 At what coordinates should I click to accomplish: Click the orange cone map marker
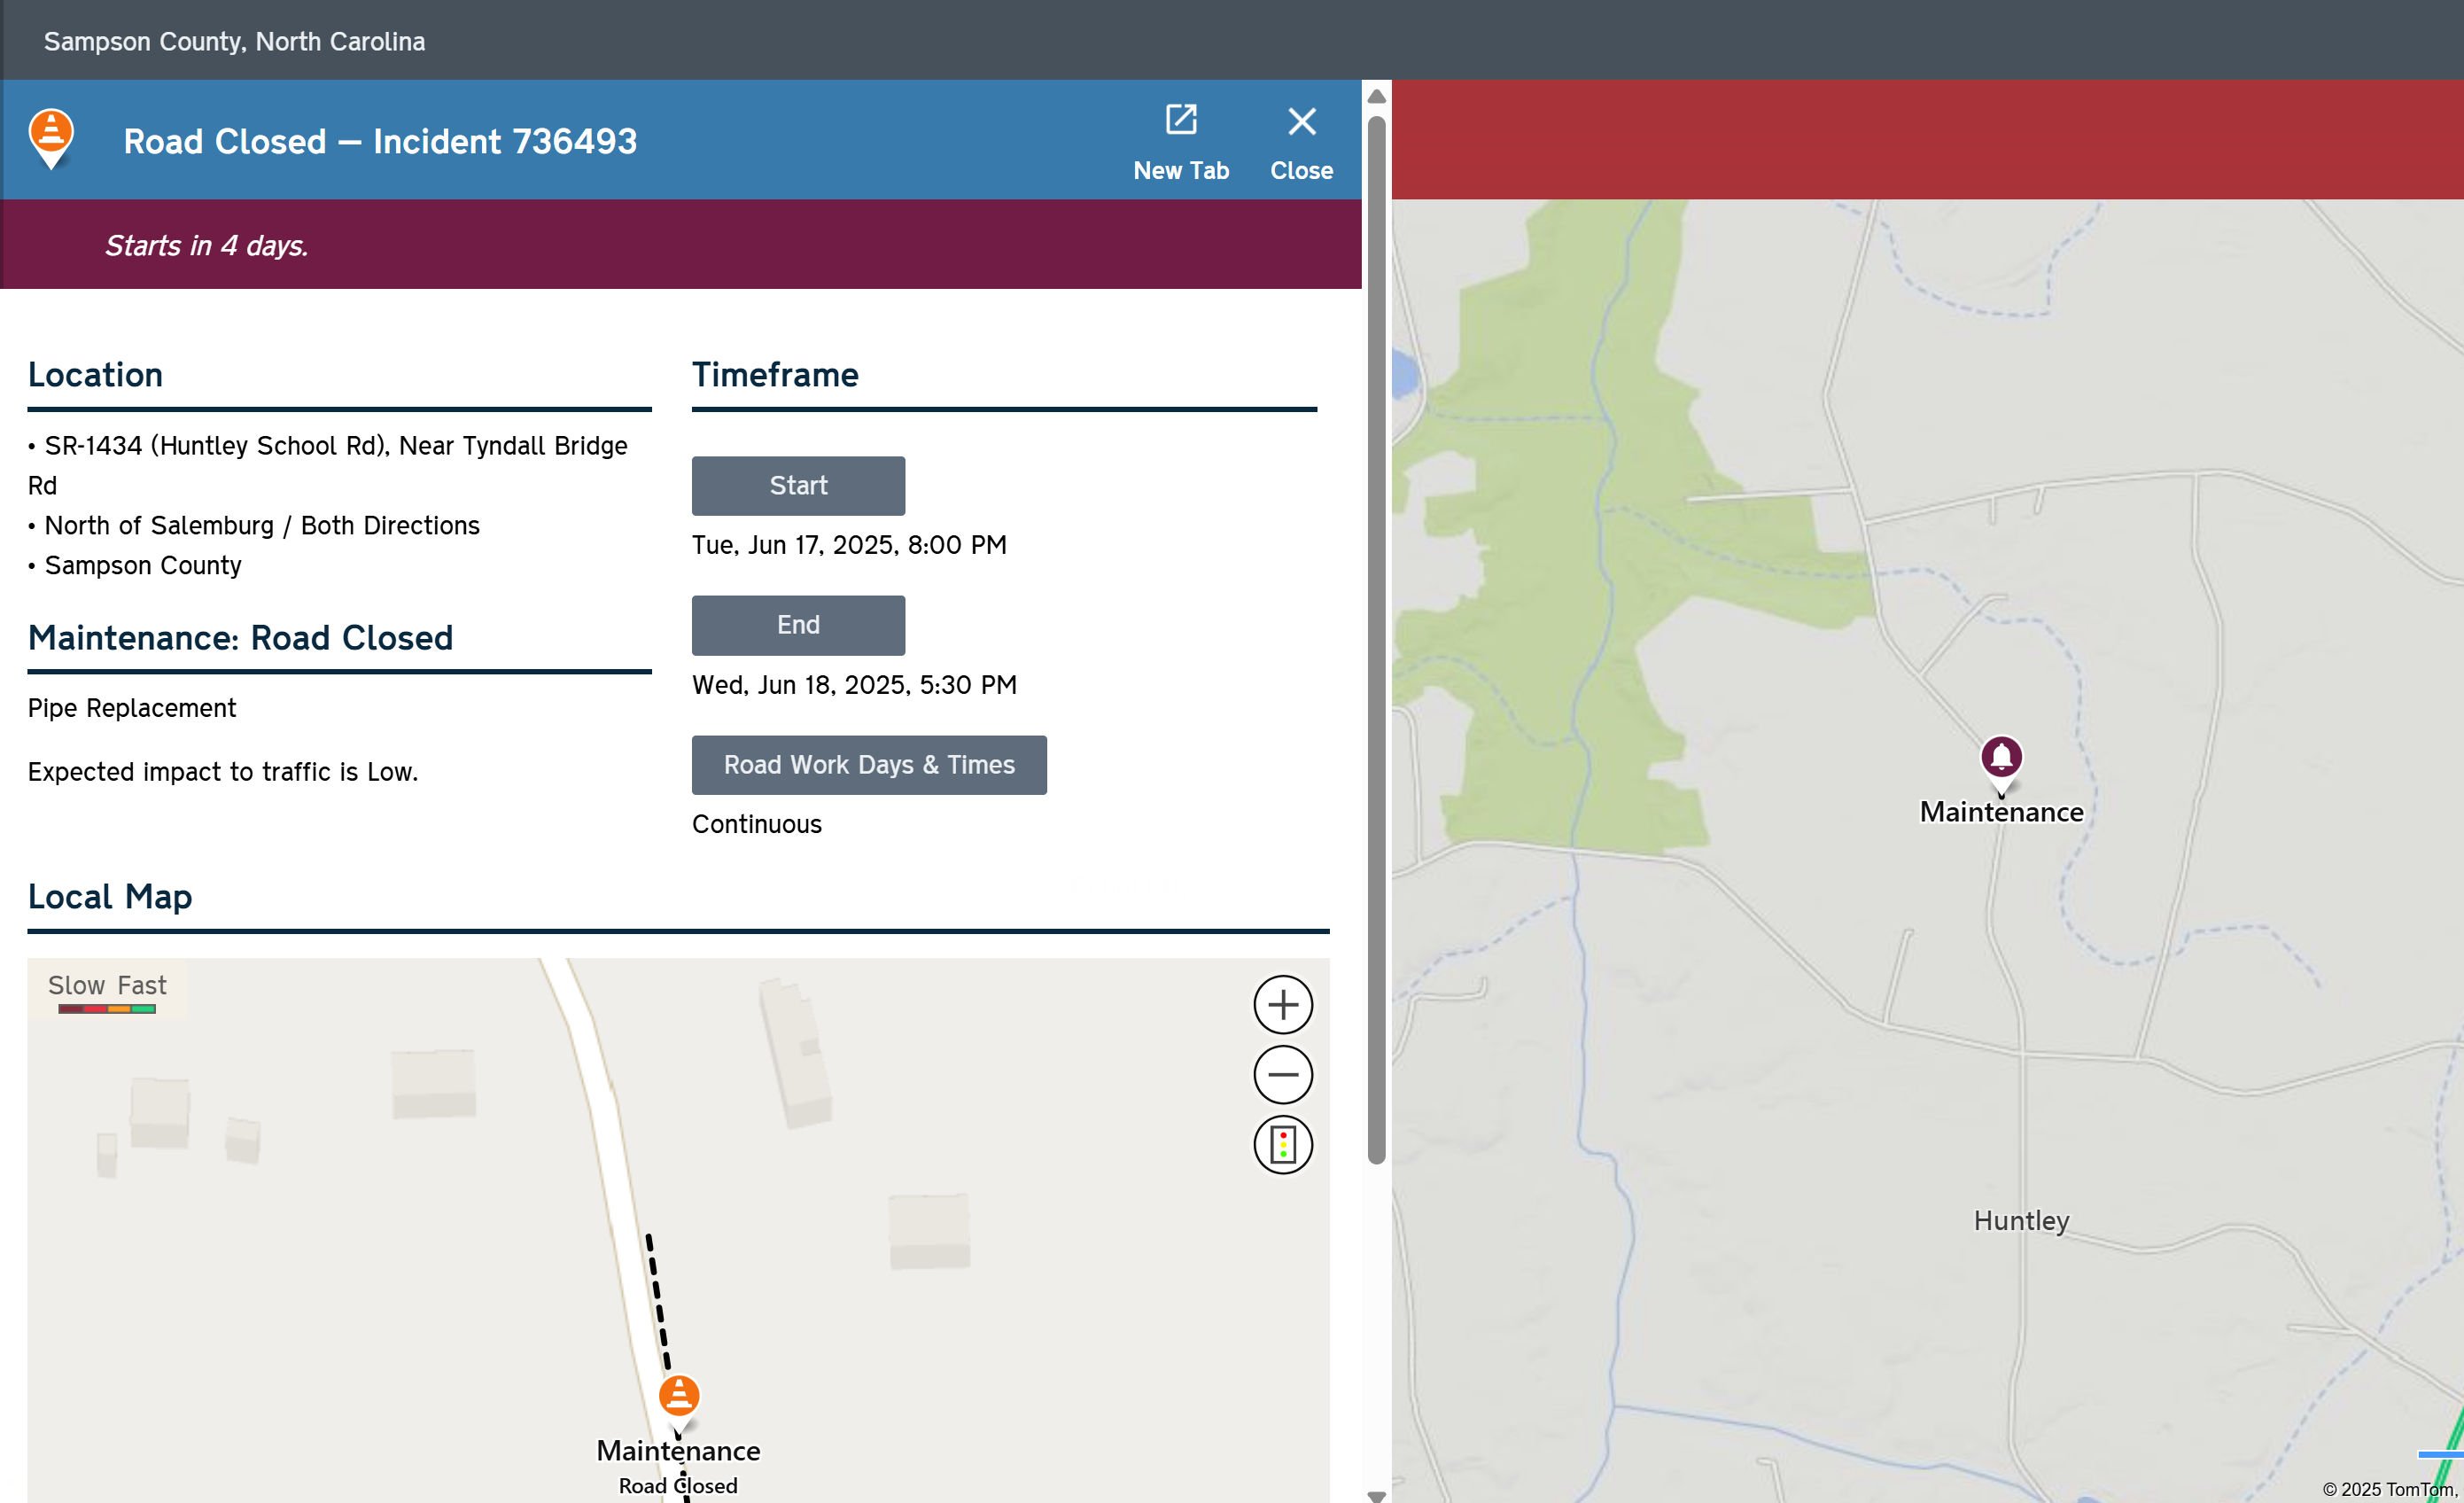point(678,1394)
